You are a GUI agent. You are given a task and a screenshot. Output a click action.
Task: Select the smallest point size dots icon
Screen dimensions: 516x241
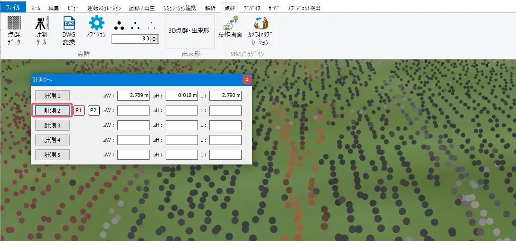(x=152, y=26)
